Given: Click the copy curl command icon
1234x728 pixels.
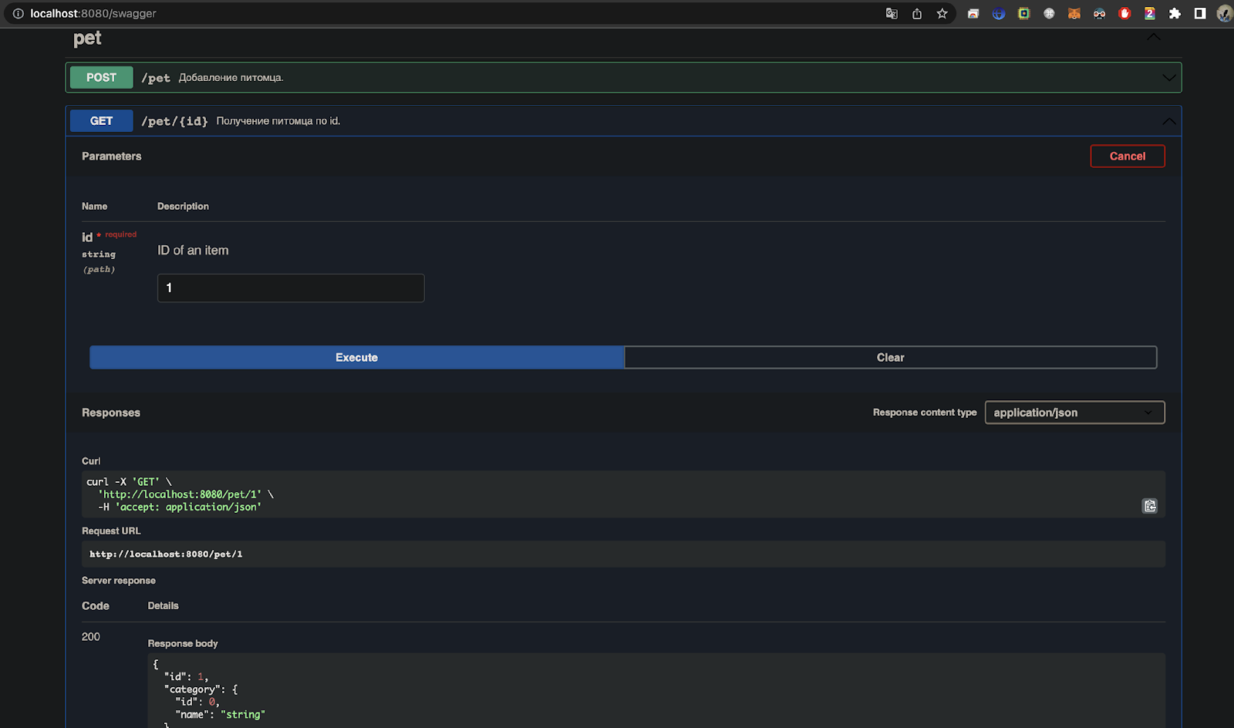Looking at the screenshot, I should 1149,506.
